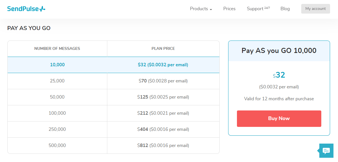The height and width of the screenshot is (162, 338).
Task: Click the $404 plan price cell
Action: click(163, 129)
